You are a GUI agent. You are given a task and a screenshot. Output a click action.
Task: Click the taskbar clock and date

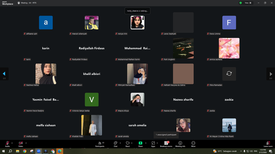tap(263, 151)
